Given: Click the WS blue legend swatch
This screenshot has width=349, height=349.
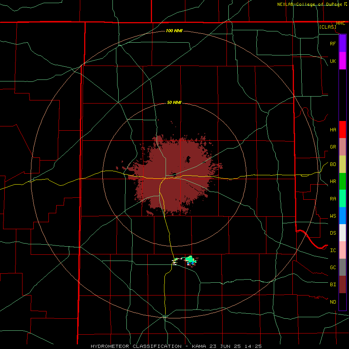Looking at the screenshot, I should [342, 216].
